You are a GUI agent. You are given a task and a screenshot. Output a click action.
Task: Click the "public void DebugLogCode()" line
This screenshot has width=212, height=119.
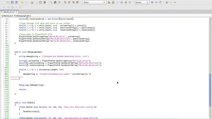pos(28,52)
